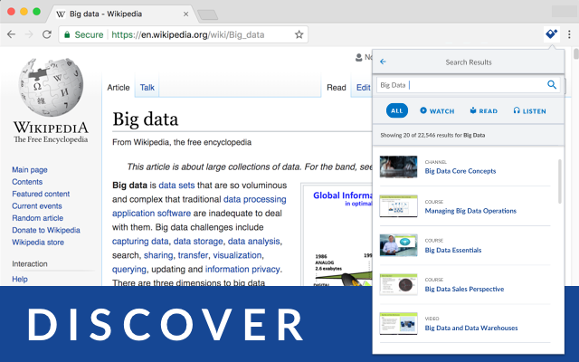Screen dimensions: 579x362
Task: Click 'Showing 20 of 22,546 results' text
Action: pyautogui.click(x=432, y=135)
